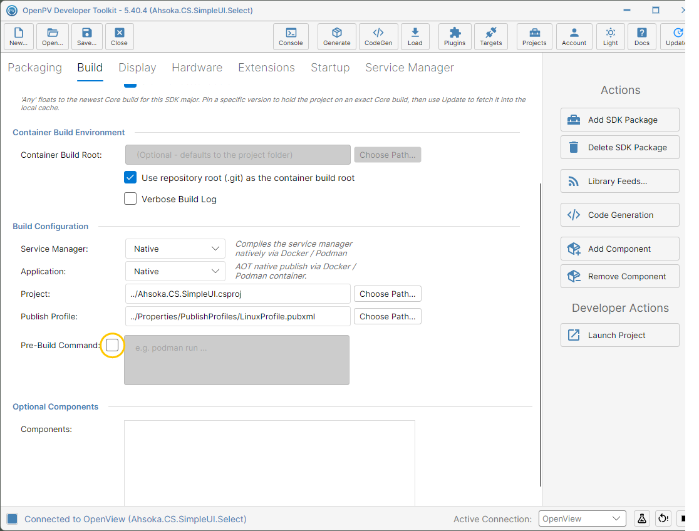Minimize the OpenPV Developer Toolkit window
This screenshot has height=531, width=699.
[x=627, y=10]
